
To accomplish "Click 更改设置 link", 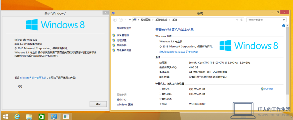I will coord(268,89).
